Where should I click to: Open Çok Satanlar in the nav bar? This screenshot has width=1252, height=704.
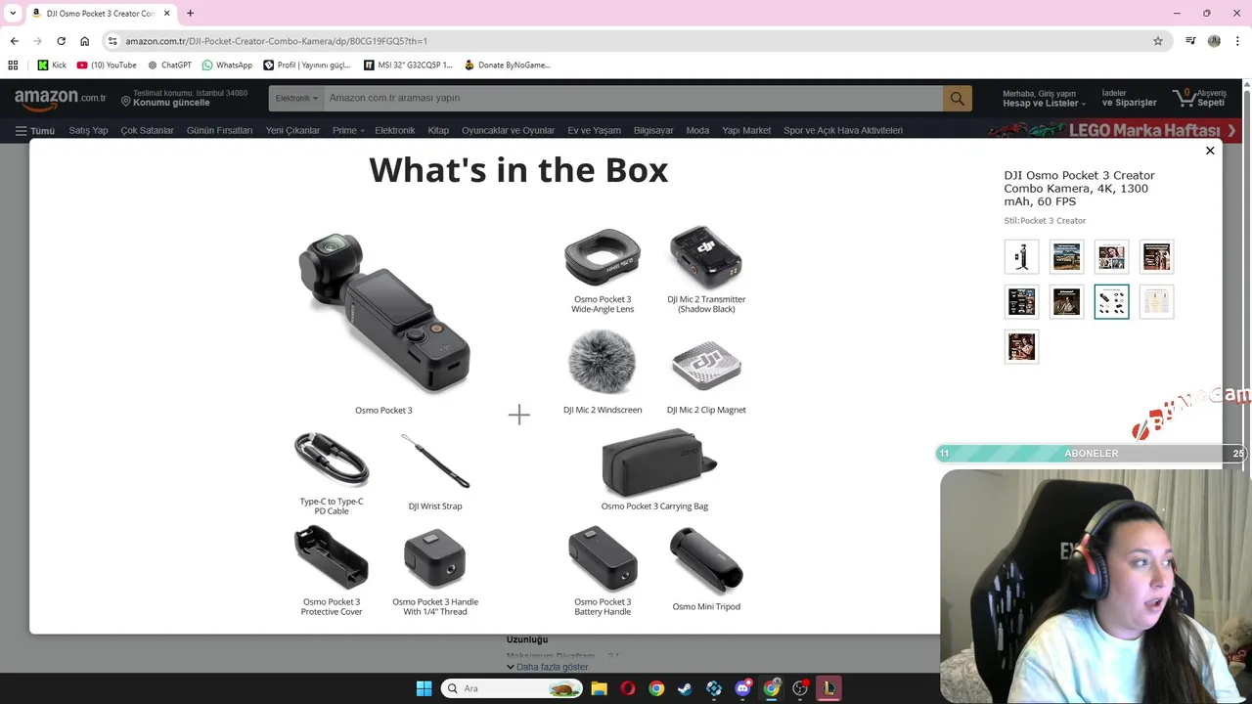click(x=147, y=130)
